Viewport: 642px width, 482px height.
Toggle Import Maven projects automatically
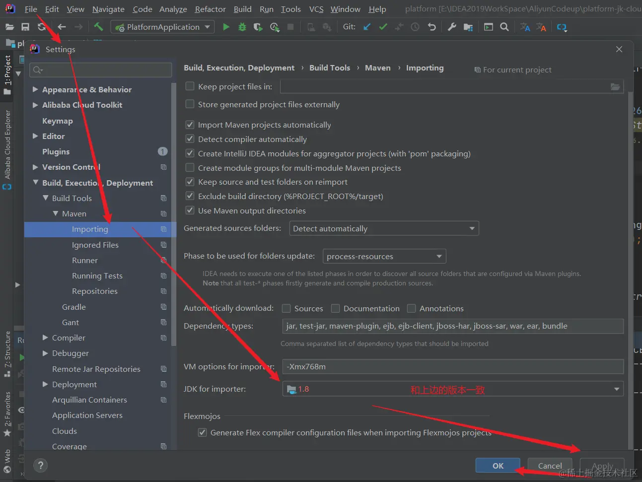coord(190,125)
